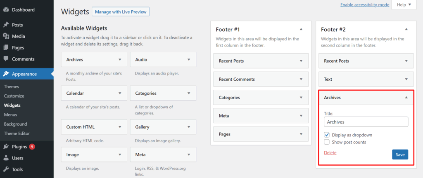Collapse the Footer #2 widget area
The image size is (423, 178).
click(x=406, y=29)
